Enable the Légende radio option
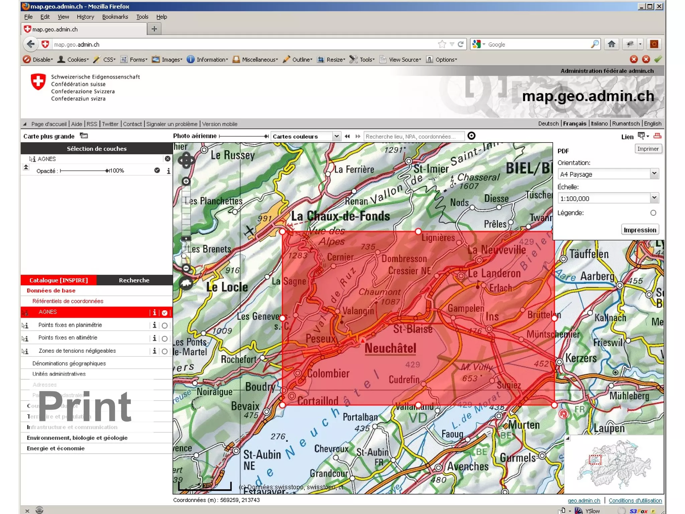Viewport: 685px width, 514px height. pos(653,213)
